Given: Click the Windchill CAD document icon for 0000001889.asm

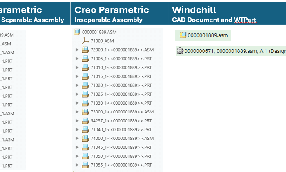Looking at the screenshot, I should pyautogui.click(x=183, y=35).
